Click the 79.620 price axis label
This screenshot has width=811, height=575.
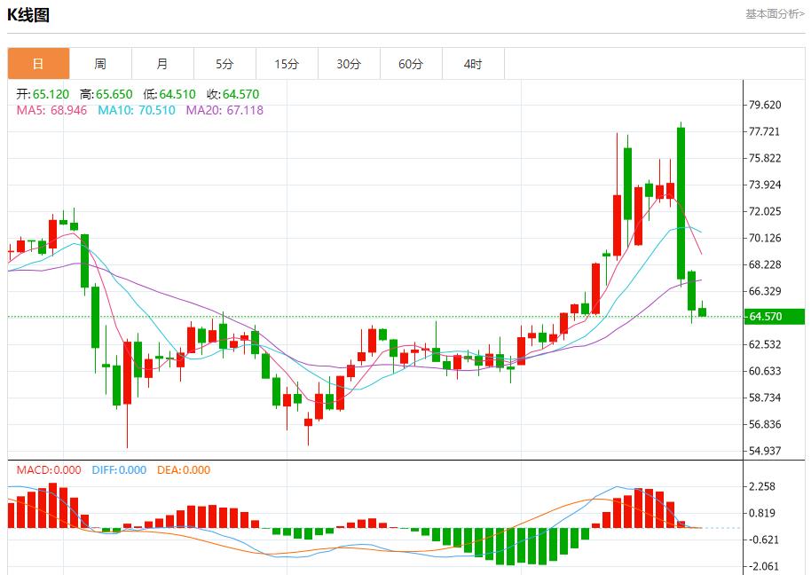point(765,105)
